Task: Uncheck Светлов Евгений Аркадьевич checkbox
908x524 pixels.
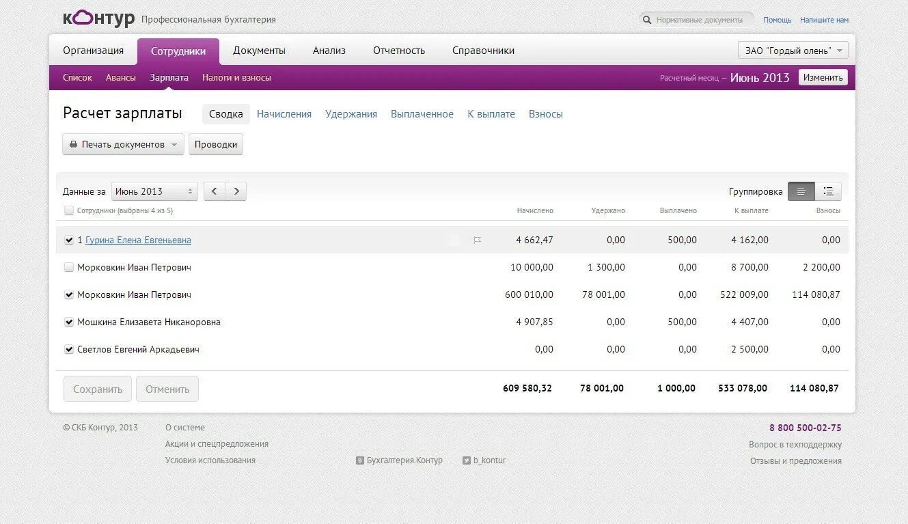Action: (x=69, y=350)
